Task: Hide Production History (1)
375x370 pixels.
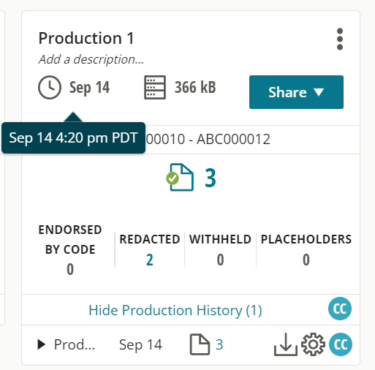Action: (x=175, y=310)
